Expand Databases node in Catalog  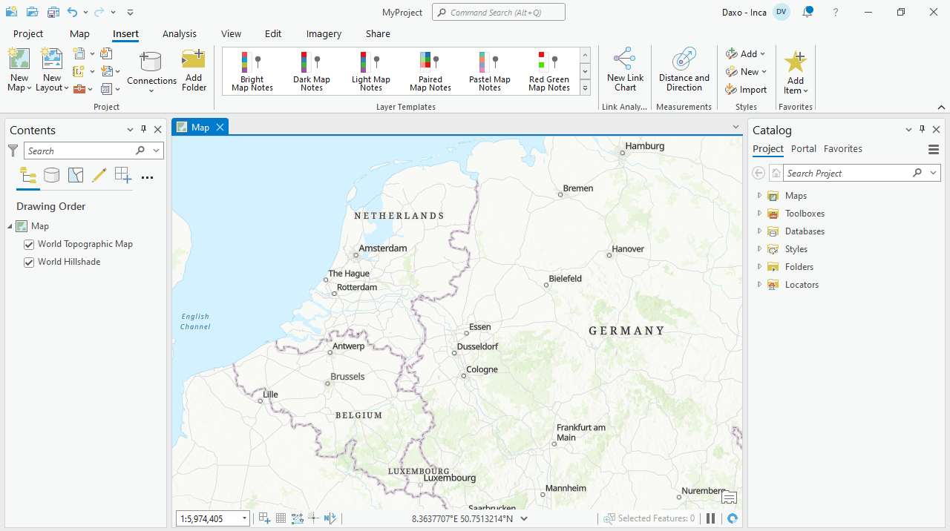tap(759, 231)
